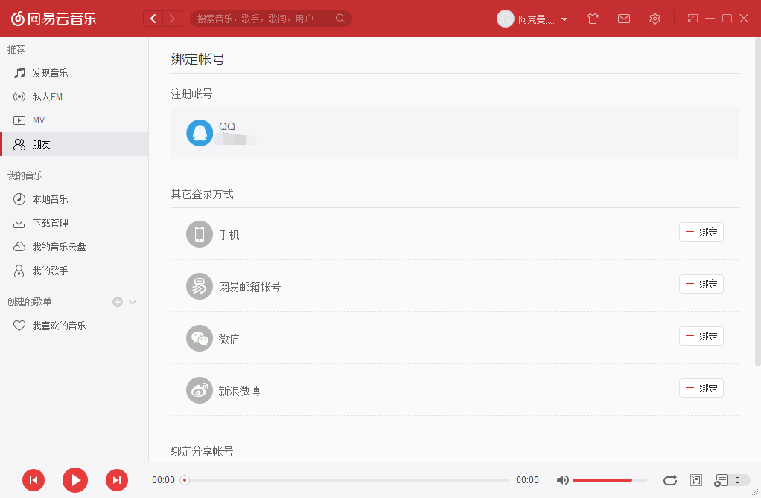Open the settings page
The width and height of the screenshot is (761, 498).
tap(654, 18)
